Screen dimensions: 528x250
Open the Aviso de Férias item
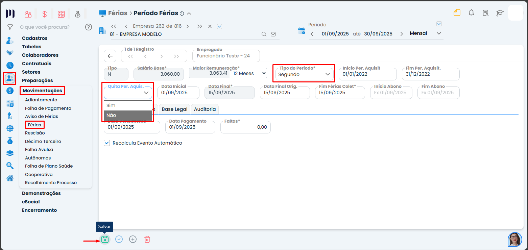(x=42, y=116)
